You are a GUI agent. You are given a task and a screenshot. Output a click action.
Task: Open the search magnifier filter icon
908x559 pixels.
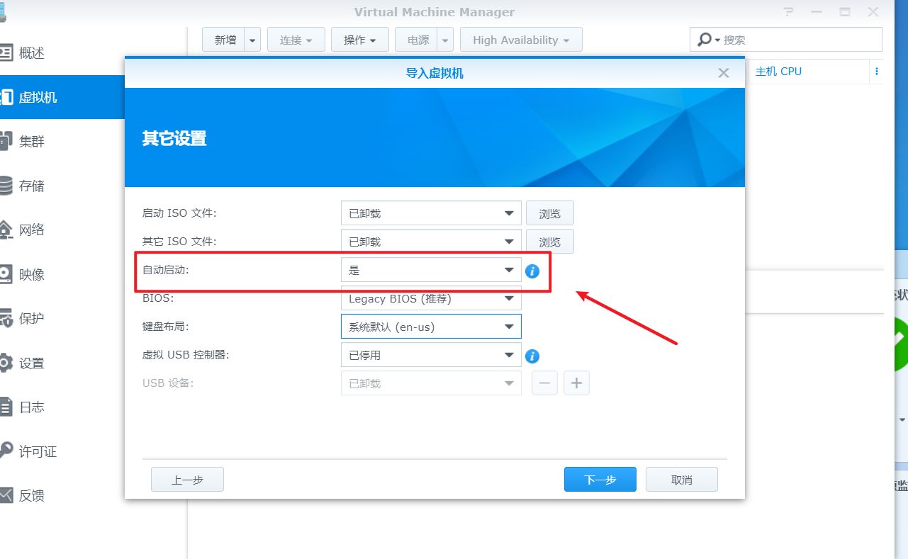(707, 40)
